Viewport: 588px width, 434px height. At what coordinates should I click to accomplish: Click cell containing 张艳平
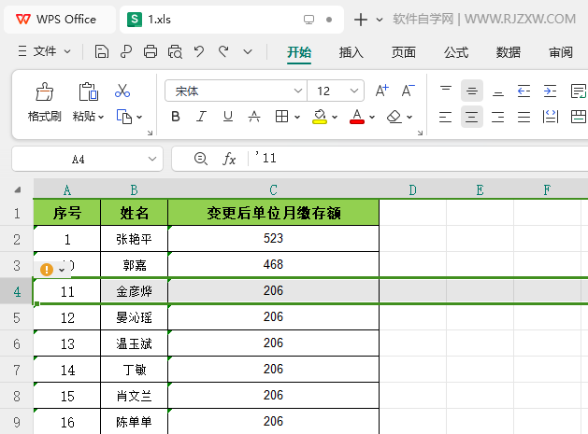(x=135, y=239)
